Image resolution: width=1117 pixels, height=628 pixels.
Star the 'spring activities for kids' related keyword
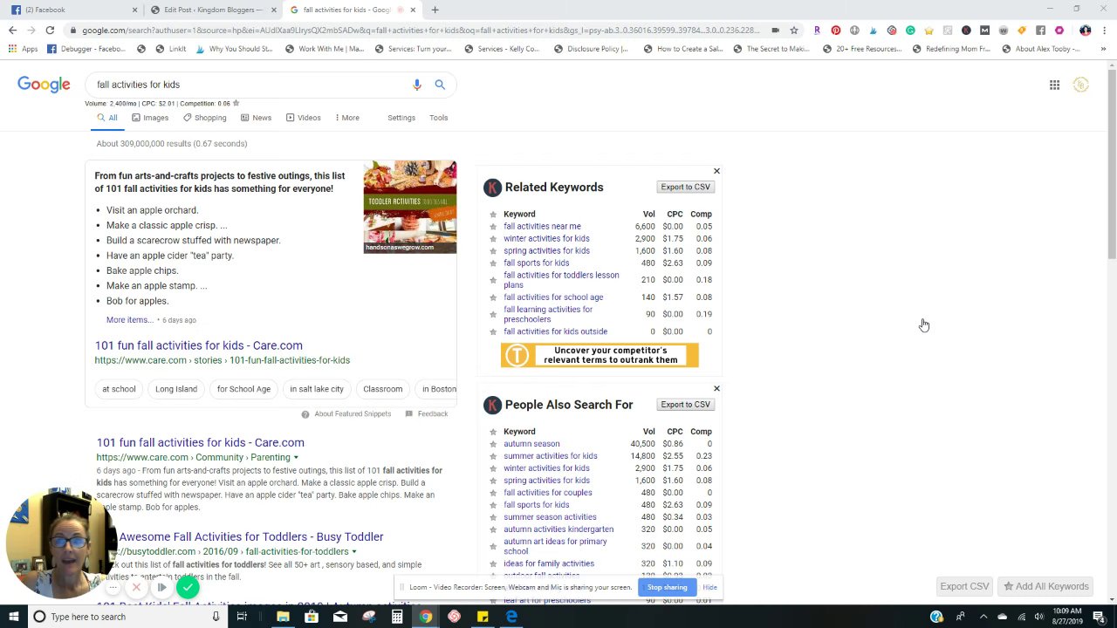click(x=493, y=251)
